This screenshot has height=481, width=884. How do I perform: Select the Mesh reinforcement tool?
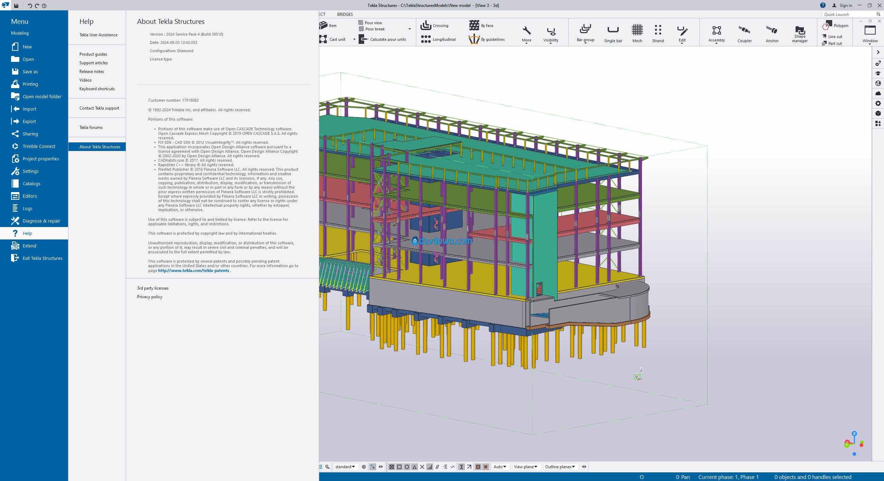[637, 30]
